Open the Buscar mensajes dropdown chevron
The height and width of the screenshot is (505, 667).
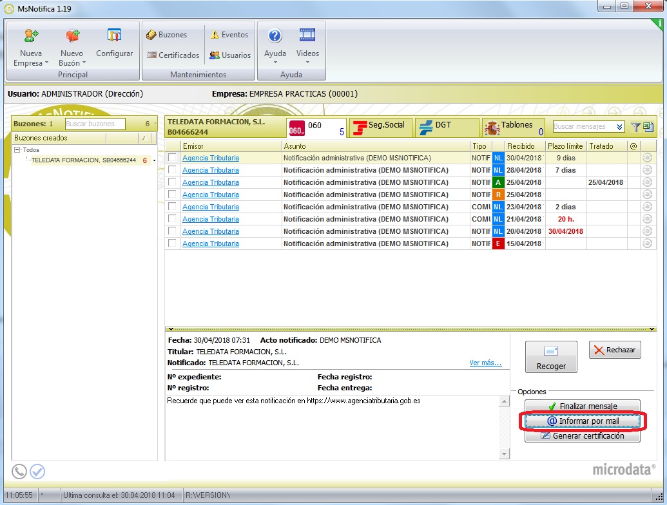620,127
